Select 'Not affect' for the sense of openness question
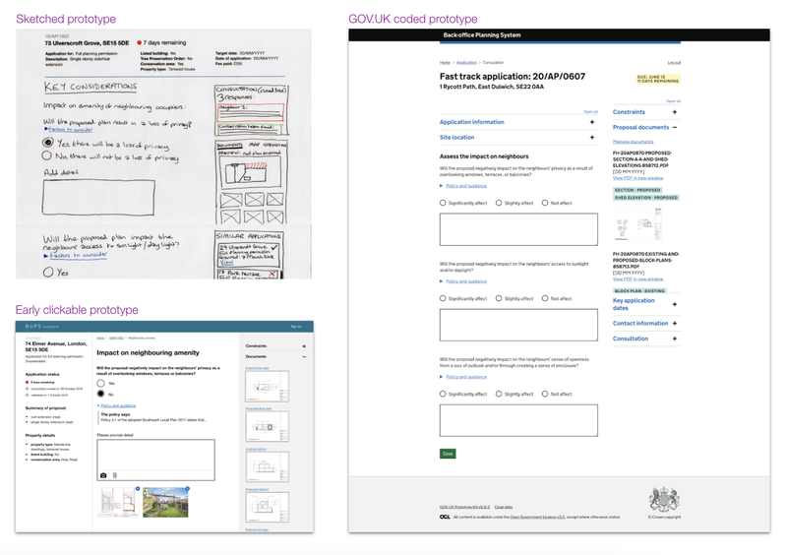787x555 pixels. pyautogui.click(x=545, y=394)
